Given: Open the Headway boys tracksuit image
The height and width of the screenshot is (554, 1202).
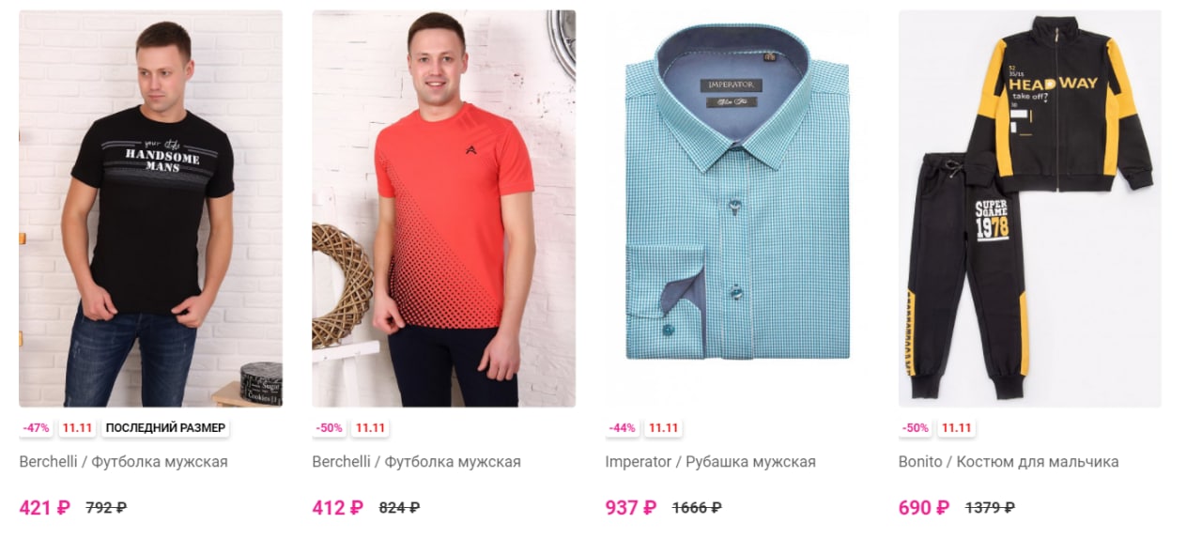Looking at the screenshot, I should 1029,208.
